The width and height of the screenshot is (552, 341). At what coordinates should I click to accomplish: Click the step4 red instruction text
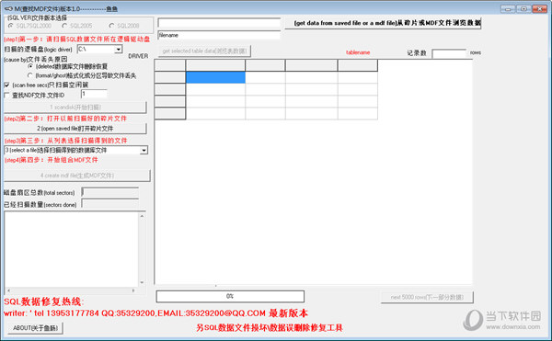[x=52, y=160]
